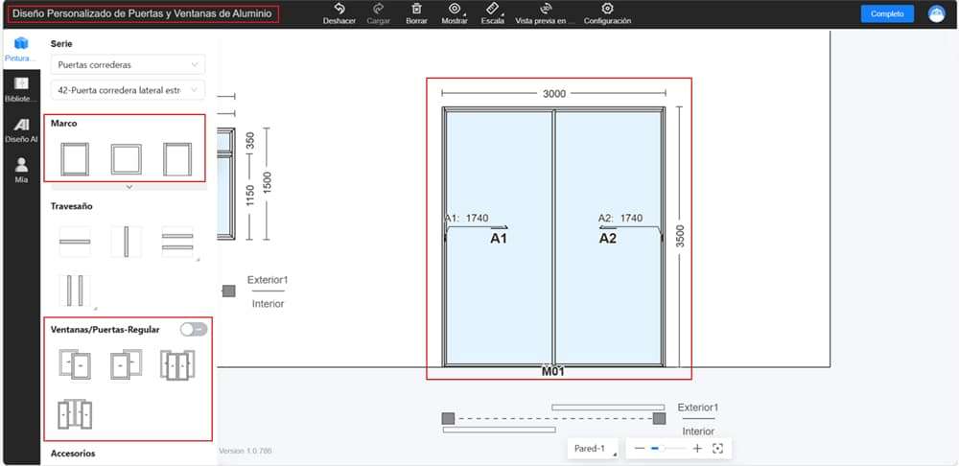This screenshot has width=959, height=466.
Task: Adjust the zoom level slider
Action: [x=667, y=449]
